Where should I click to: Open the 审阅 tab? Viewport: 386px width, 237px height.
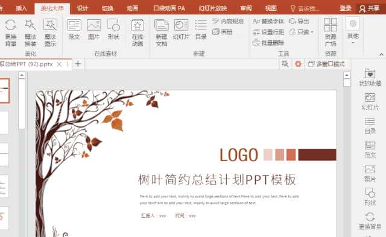[x=246, y=8]
